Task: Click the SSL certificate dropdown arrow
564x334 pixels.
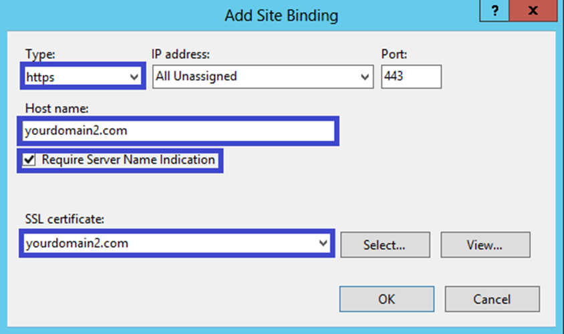Action: click(323, 244)
